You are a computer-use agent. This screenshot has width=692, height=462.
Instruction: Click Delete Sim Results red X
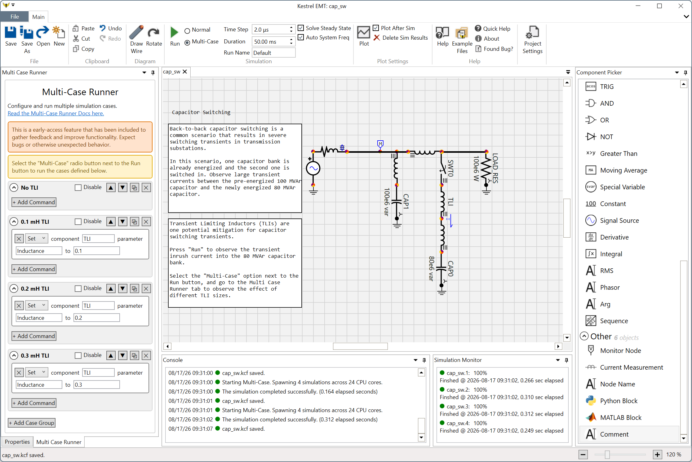point(377,37)
